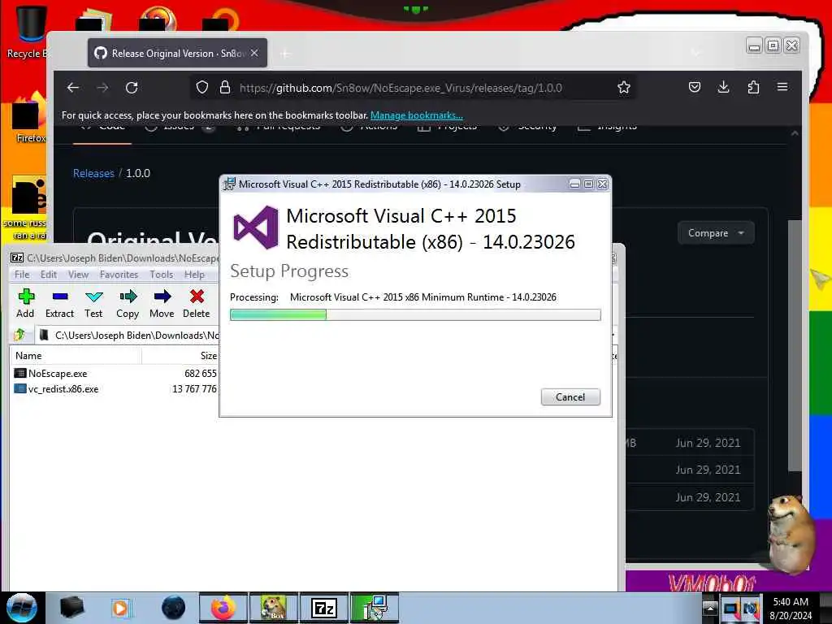The image size is (832, 624).
Task: Go up one folder in 7-Zip
Action: pos(19,335)
